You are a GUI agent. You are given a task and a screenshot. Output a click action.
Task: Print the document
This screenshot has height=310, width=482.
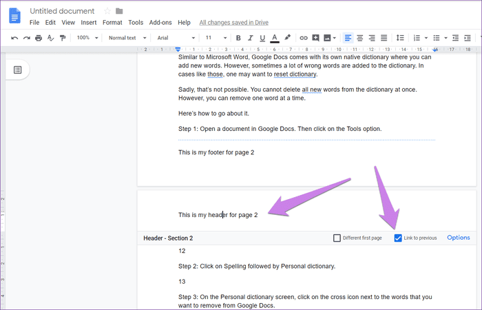click(39, 38)
